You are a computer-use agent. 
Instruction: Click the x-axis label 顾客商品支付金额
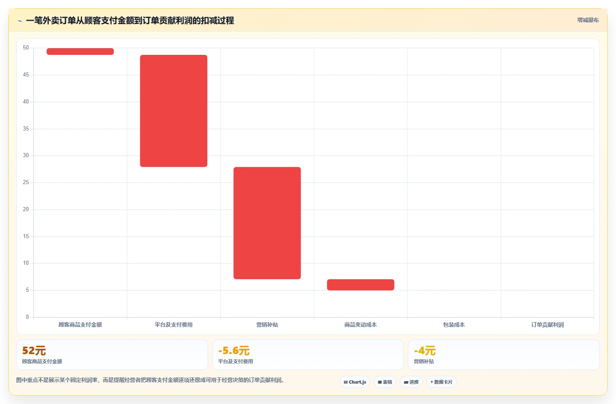point(80,325)
